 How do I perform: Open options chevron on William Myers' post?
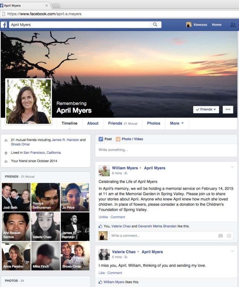(x=232, y=167)
